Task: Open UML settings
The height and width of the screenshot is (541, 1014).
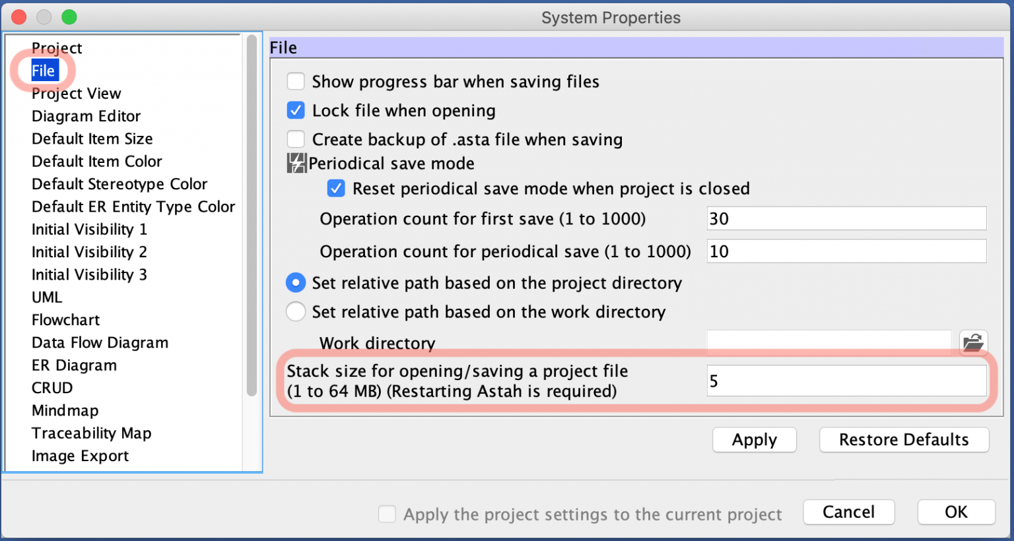Action: 46,297
